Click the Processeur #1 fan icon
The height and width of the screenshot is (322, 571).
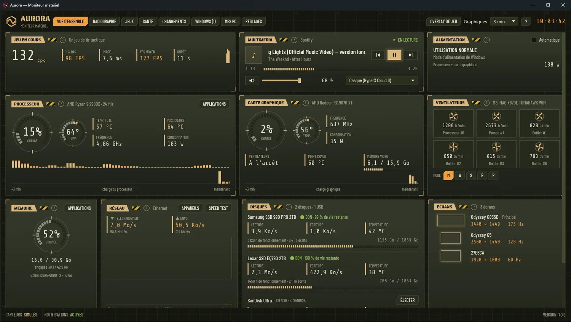[453, 116]
